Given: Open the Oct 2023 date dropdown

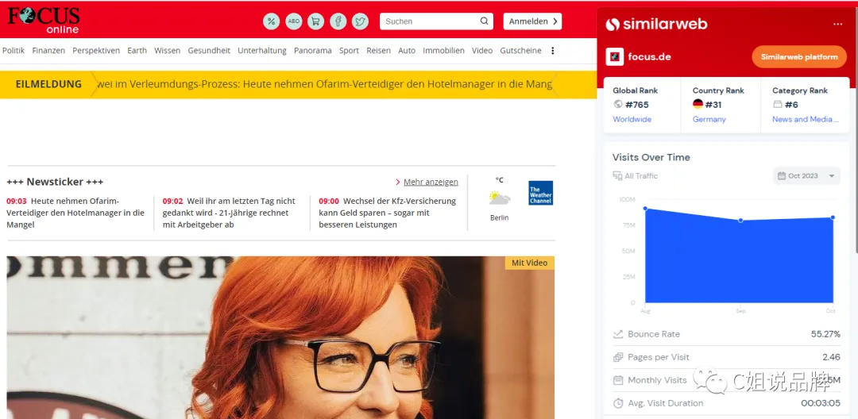Looking at the screenshot, I should 806,176.
